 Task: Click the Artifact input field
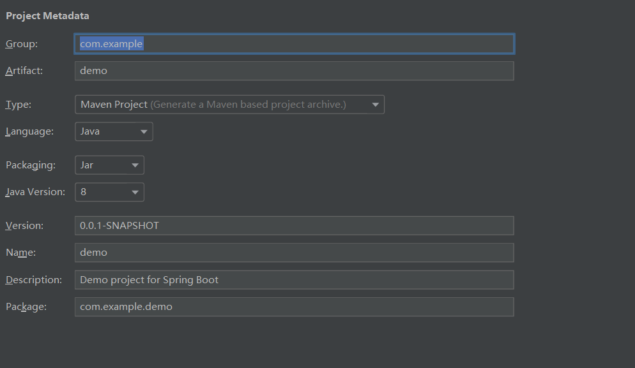coord(295,71)
